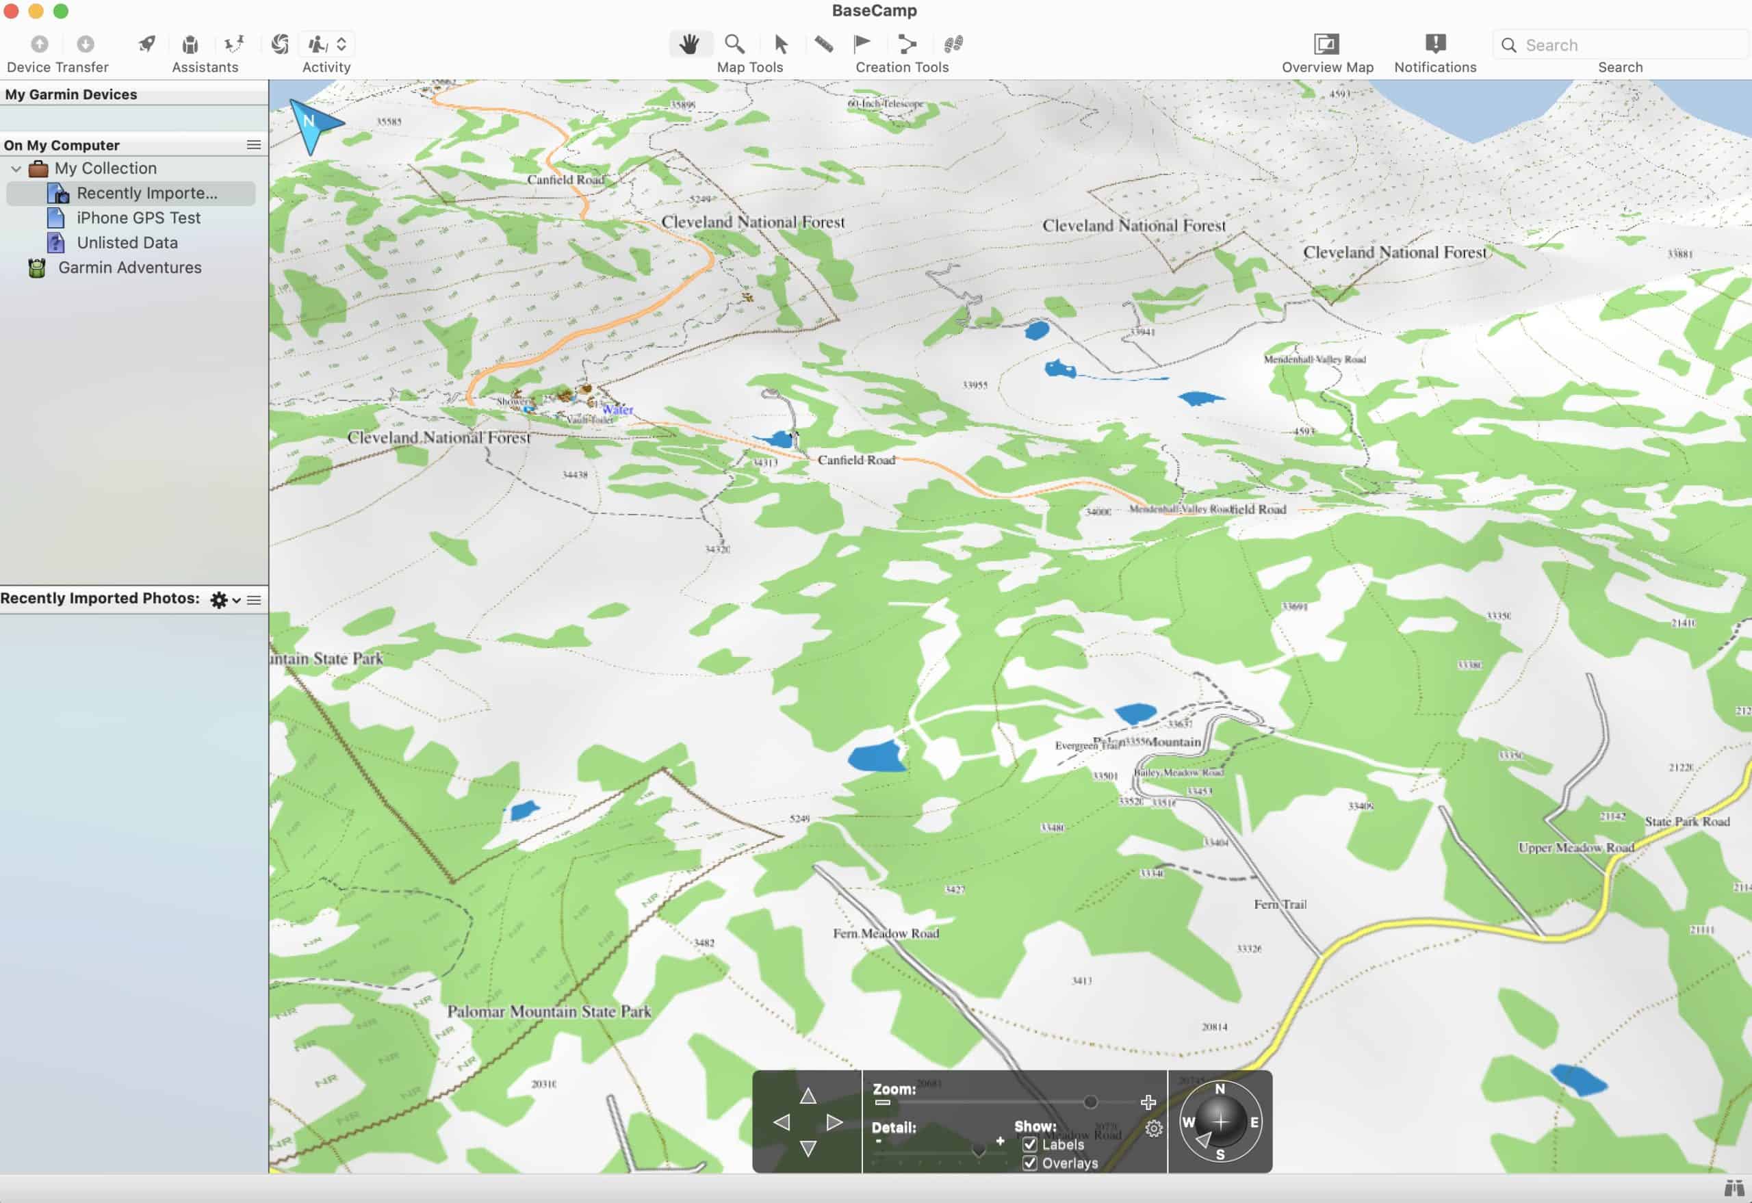Click Fern Trail label
Viewport: 1752px width, 1203px height.
coord(1280,905)
